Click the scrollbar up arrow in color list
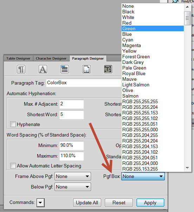 click(187, 7)
